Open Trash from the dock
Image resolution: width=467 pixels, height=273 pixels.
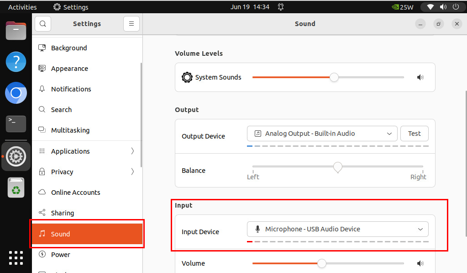click(x=16, y=187)
